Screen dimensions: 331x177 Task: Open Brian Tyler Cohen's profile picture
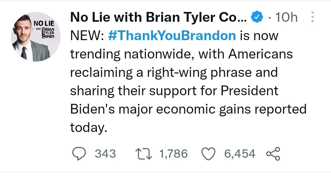click(x=36, y=37)
